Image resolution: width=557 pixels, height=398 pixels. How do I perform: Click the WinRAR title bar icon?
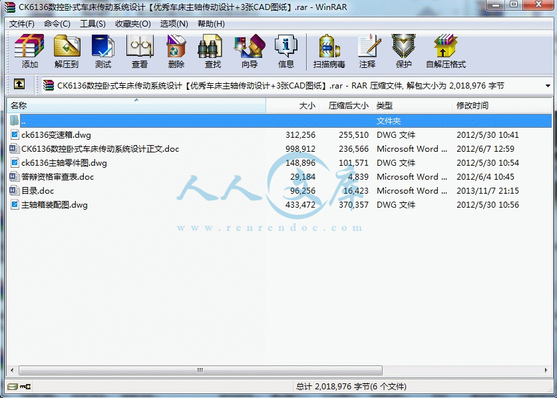[9, 7]
